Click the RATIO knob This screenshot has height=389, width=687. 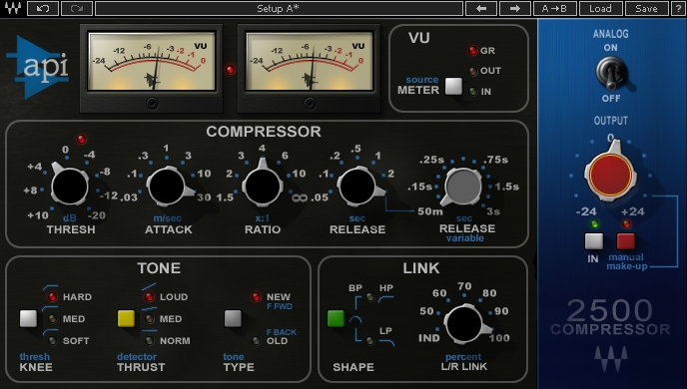coord(263,187)
